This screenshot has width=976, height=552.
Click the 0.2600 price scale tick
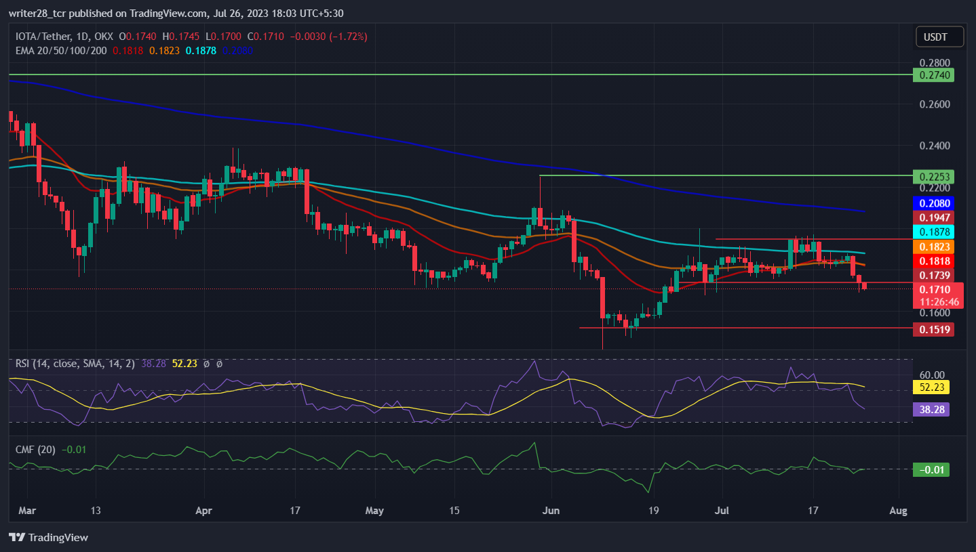(935, 104)
